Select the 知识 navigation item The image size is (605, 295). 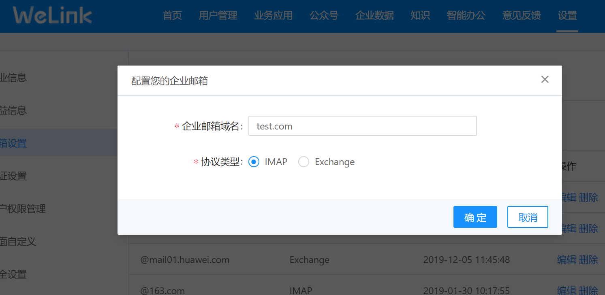pyautogui.click(x=420, y=16)
